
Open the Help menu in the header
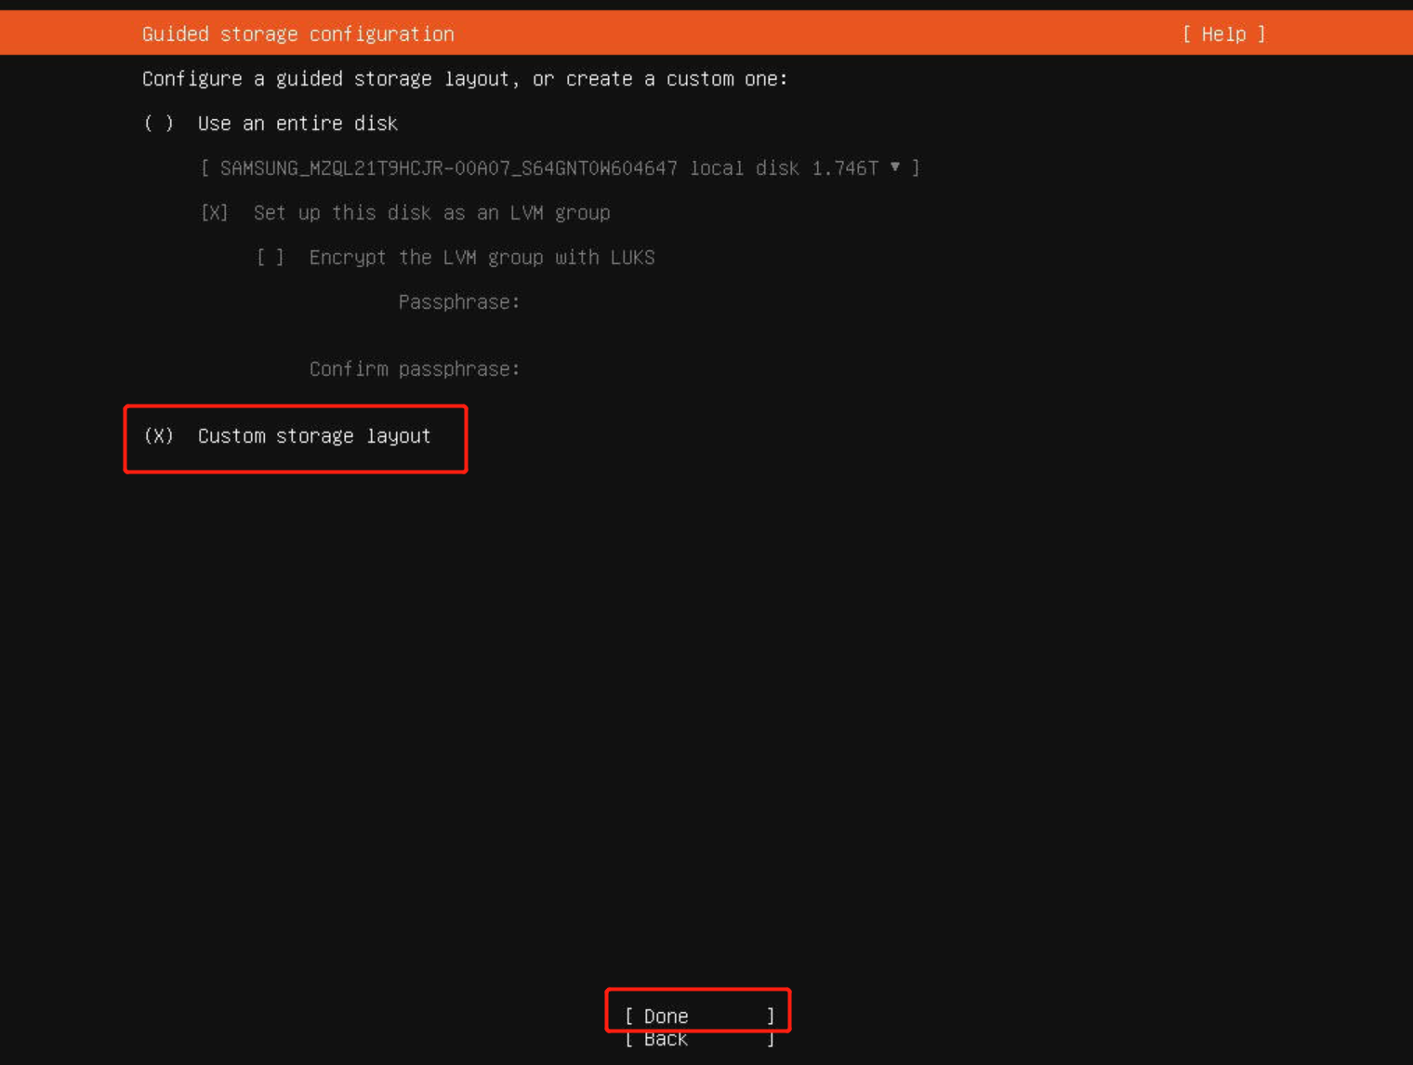click(x=1223, y=34)
